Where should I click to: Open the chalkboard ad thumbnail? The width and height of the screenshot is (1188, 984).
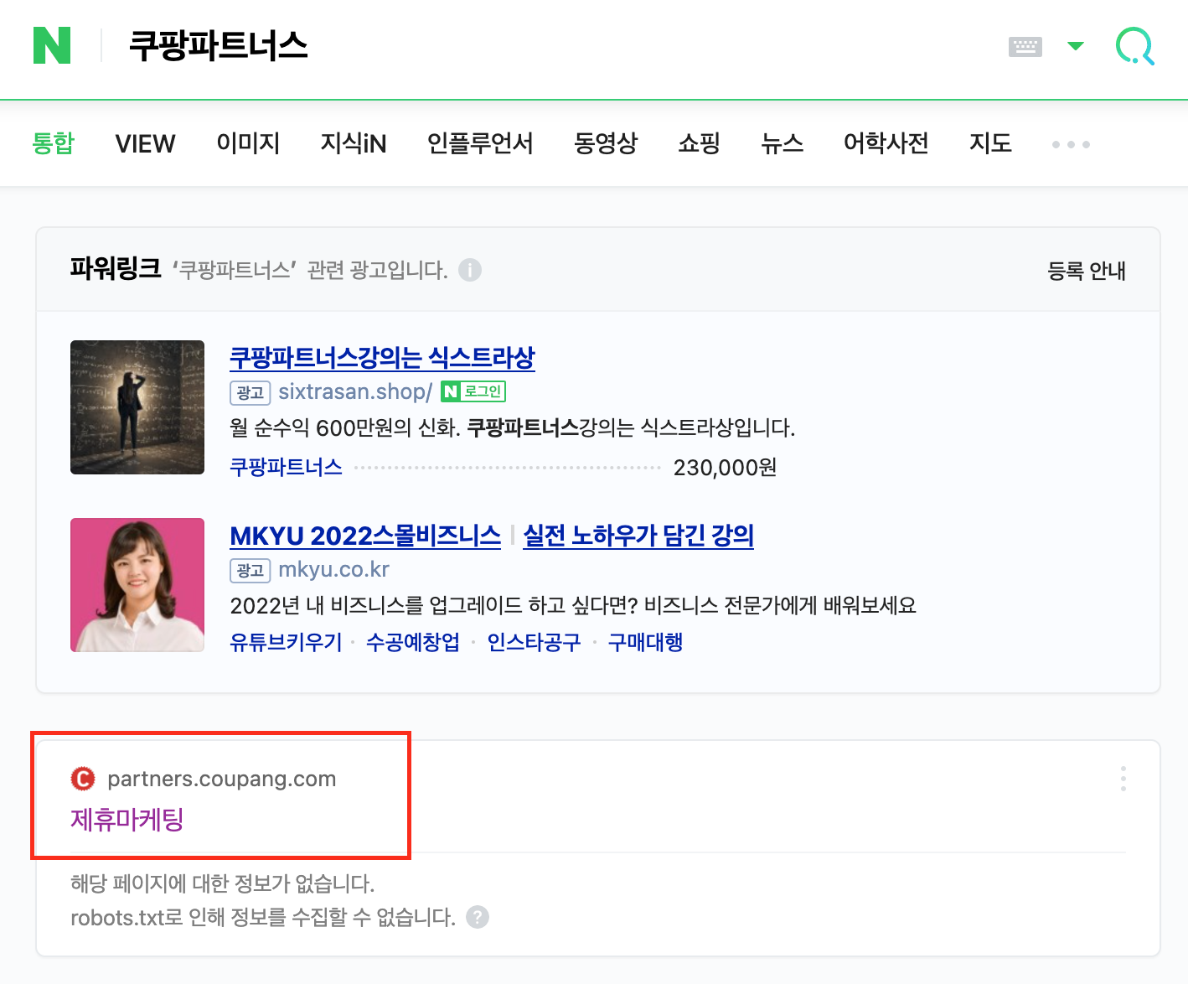[x=137, y=407]
